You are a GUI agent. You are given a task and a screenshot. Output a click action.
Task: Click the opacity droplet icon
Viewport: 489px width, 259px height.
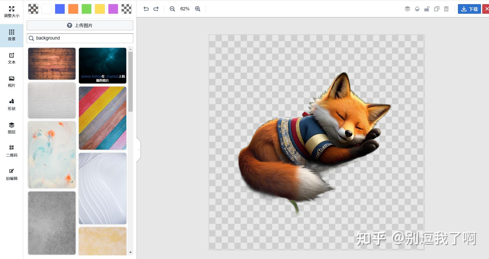417,9
